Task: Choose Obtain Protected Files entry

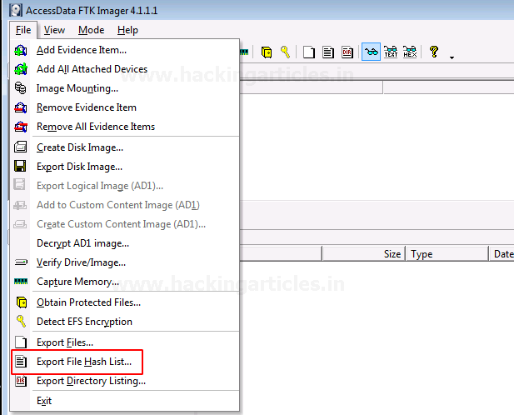Action: (125, 302)
